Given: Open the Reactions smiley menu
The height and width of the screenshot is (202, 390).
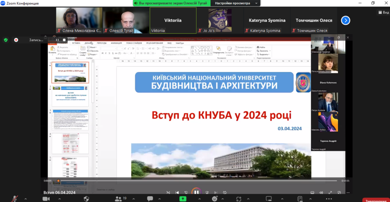Looking at the screenshot, I should click(x=215, y=199).
